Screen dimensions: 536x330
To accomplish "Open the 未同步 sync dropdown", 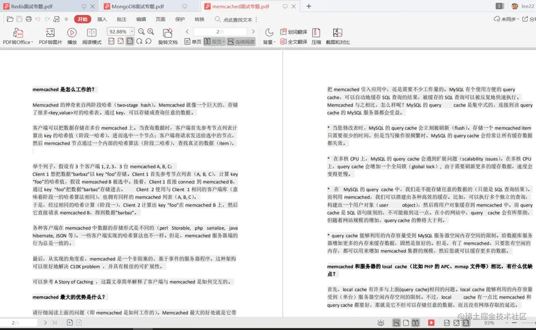I will point(505,19).
